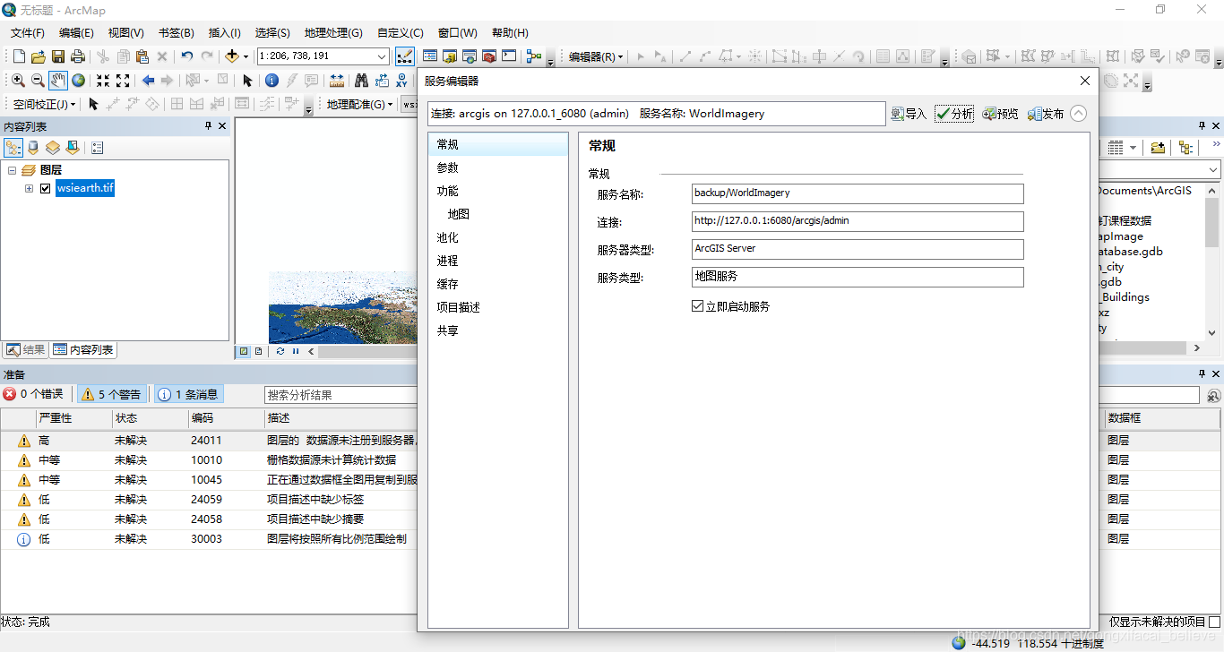
Task: Click the Add Data icon
Action: pos(231,56)
